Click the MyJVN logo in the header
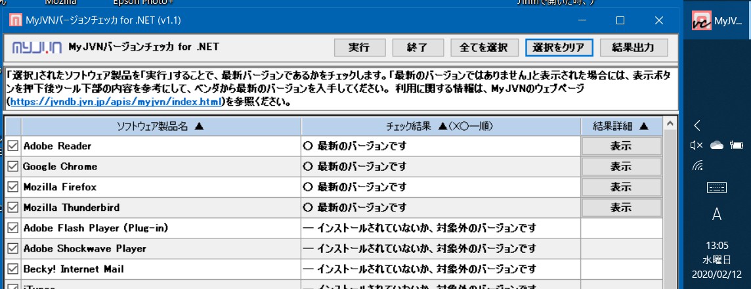Viewport: 751px width, 289px height. click(x=37, y=47)
